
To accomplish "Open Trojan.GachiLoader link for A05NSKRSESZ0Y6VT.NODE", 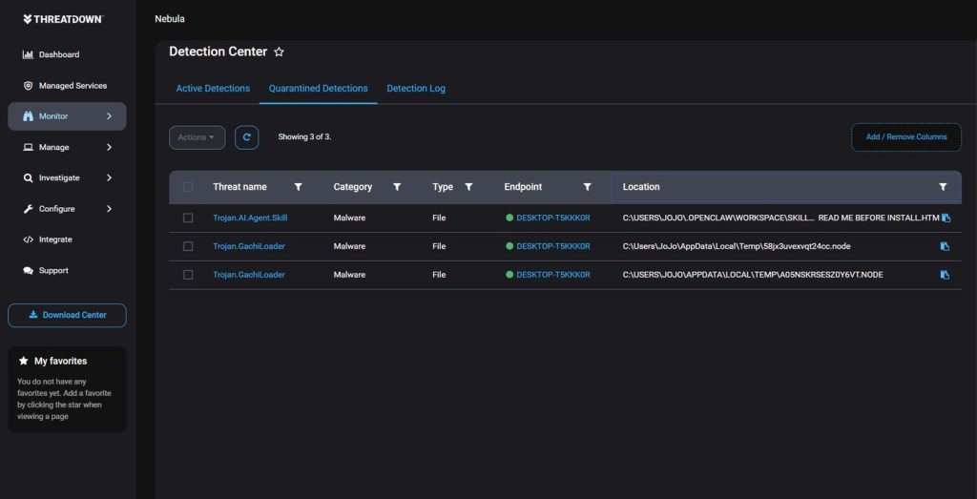I will [249, 275].
